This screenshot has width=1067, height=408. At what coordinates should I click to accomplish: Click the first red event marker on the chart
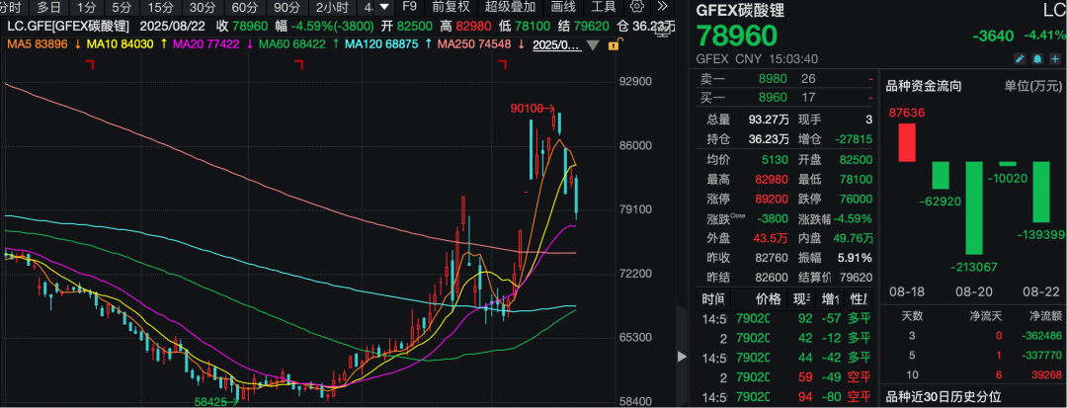pyautogui.click(x=89, y=64)
